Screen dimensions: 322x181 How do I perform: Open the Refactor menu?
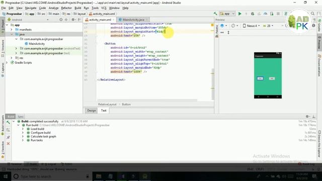[x=66, y=8]
